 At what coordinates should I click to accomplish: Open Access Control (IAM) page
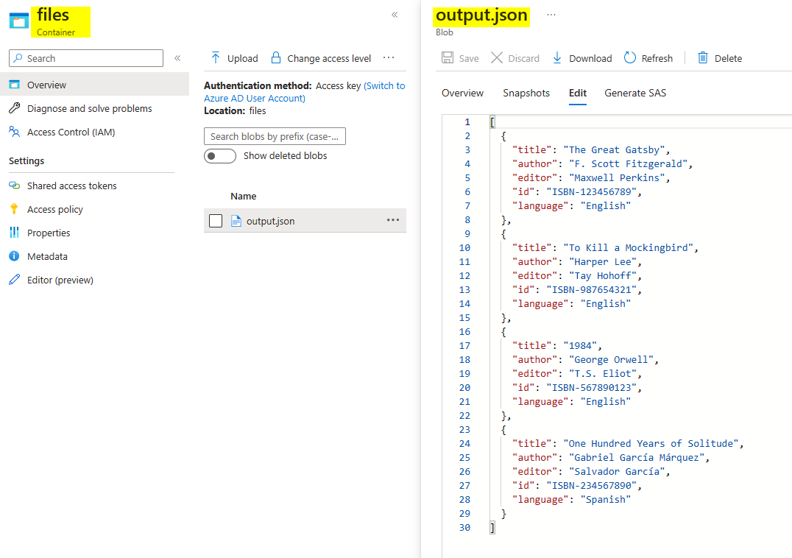point(71,132)
